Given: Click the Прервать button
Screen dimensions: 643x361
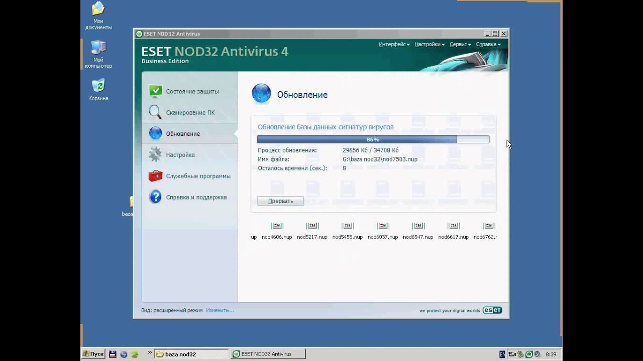Looking at the screenshot, I should tap(280, 201).
